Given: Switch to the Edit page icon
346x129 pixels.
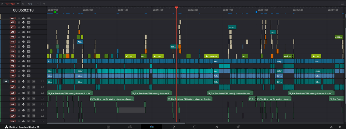Looking at the screenshot, I should (x=152, y=126).
